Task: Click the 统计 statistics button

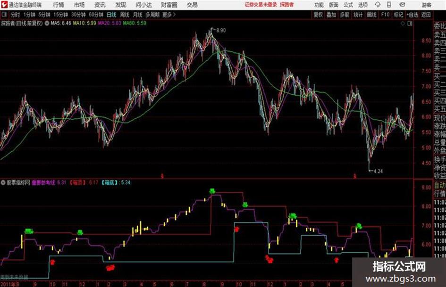Action: (x=358, y=15)
